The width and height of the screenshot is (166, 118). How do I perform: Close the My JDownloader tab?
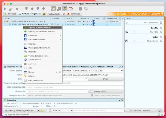tap(64, 14)
